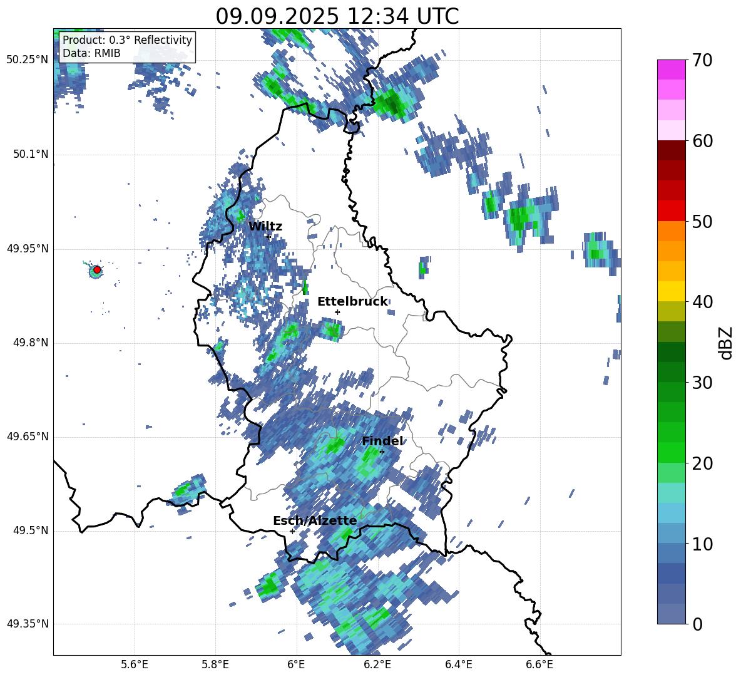Click the Ettelbruck location cross marker
The height and width of the screenshot is (677, 741).
coord(337,312)
